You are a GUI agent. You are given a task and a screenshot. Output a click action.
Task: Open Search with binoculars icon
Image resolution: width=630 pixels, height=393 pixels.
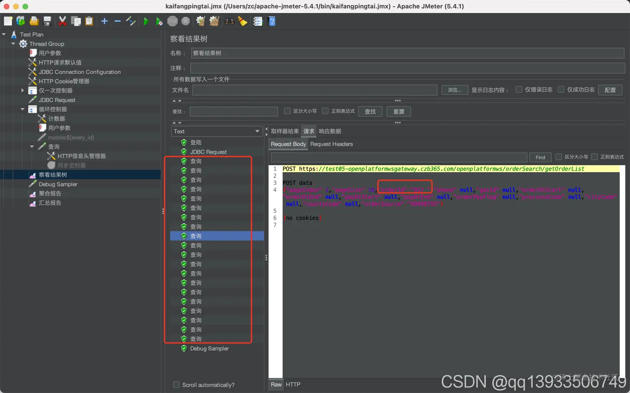230,21
